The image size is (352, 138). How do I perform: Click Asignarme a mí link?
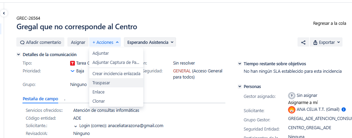(303, 102)
